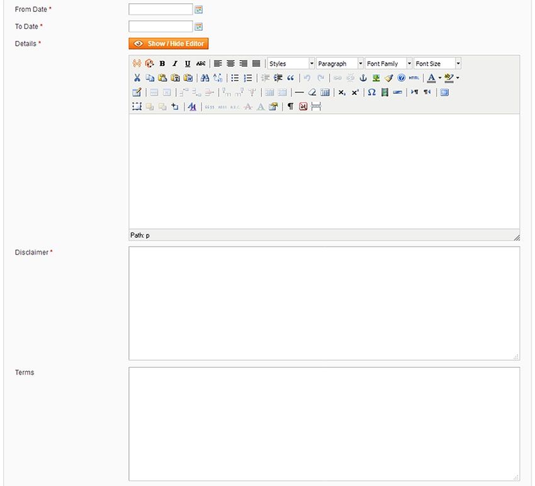Toggle italic formatting in the editor
Screen dimensions: 535x486
pos(175,64)
